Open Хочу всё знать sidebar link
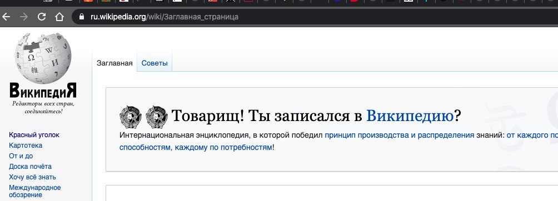Screen dimensions: 558x201 pos(32,177)
